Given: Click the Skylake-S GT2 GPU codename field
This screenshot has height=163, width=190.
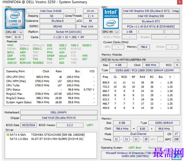Looking at the screenshot, I should pos(151,21).
